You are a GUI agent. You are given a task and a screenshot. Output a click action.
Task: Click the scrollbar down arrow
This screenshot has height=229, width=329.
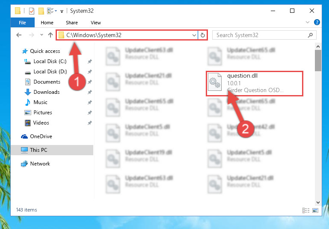click(318, 202)
